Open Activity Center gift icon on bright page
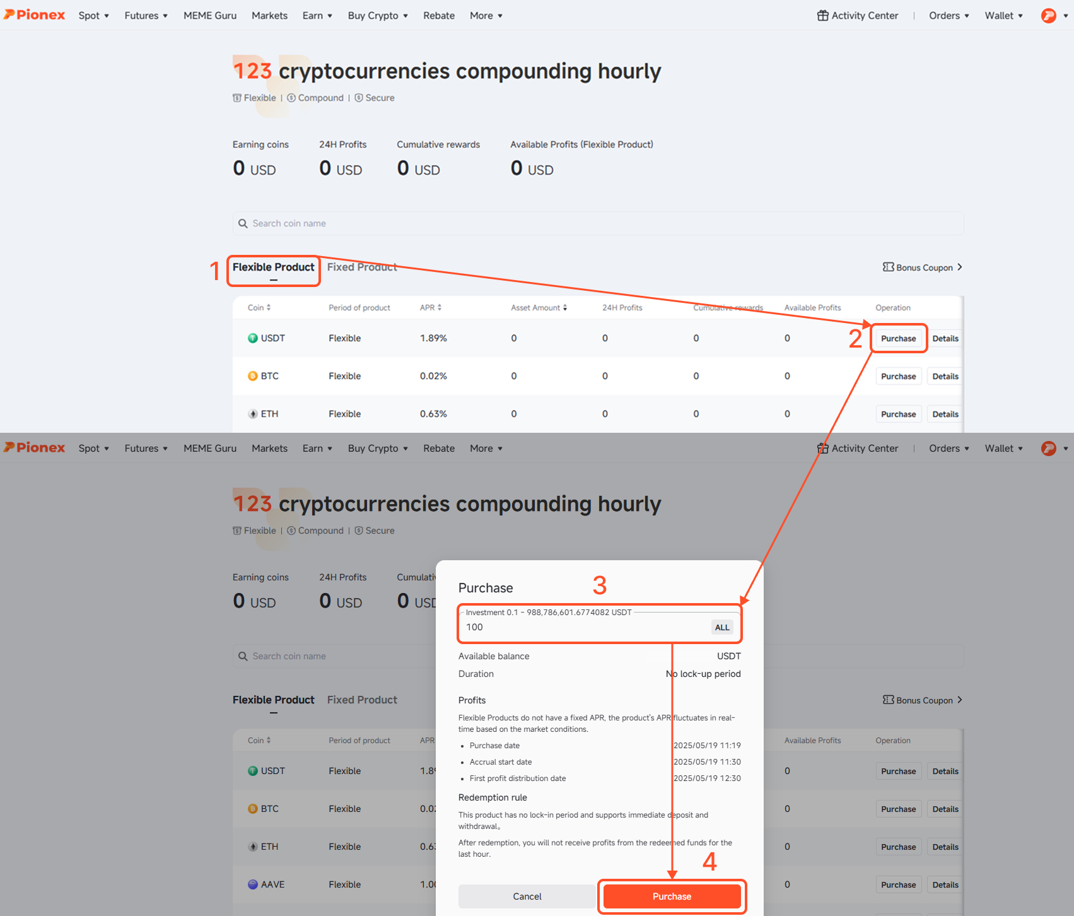Viewport: 1074px width, 916px height. point(822,16)
